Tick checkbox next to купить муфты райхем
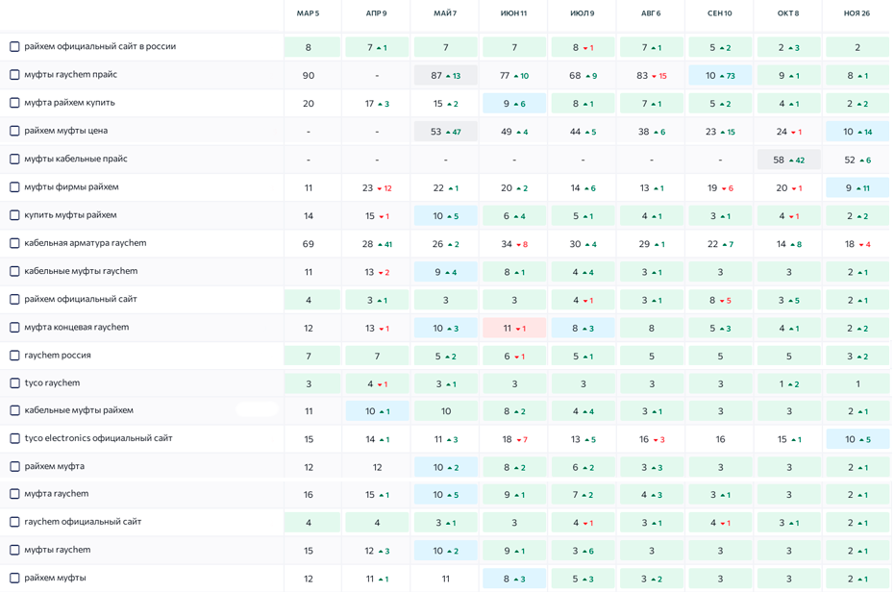The image size is (894, 592). point(14,215)
